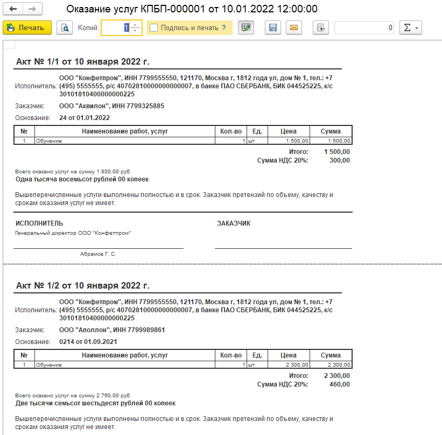This screenshot has height=435, width=442.
Task: Click text Одна тысяча восемьсот рублей 00 копеек
Action: click(82, 179)
